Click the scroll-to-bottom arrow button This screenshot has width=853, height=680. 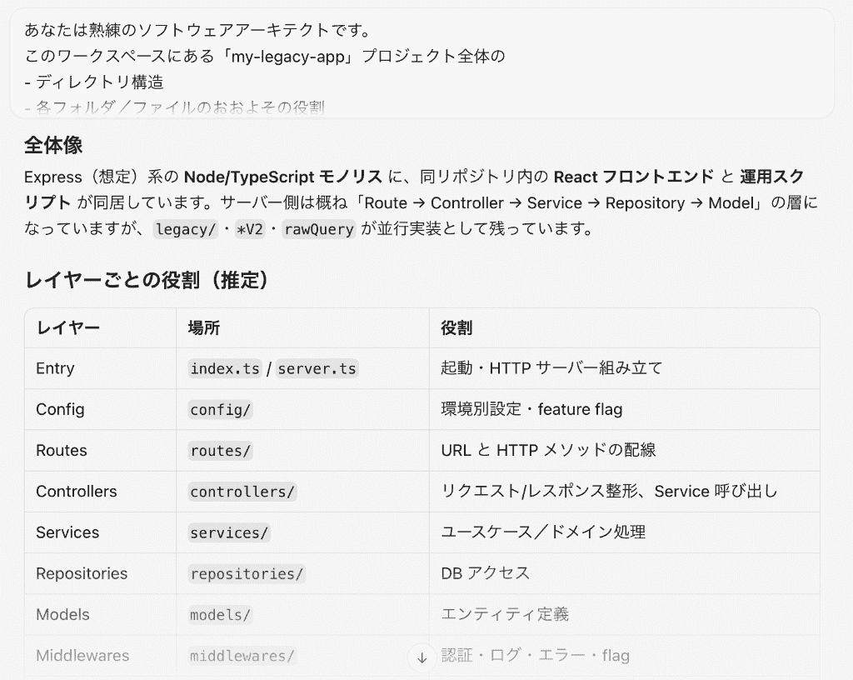(422, 657)
